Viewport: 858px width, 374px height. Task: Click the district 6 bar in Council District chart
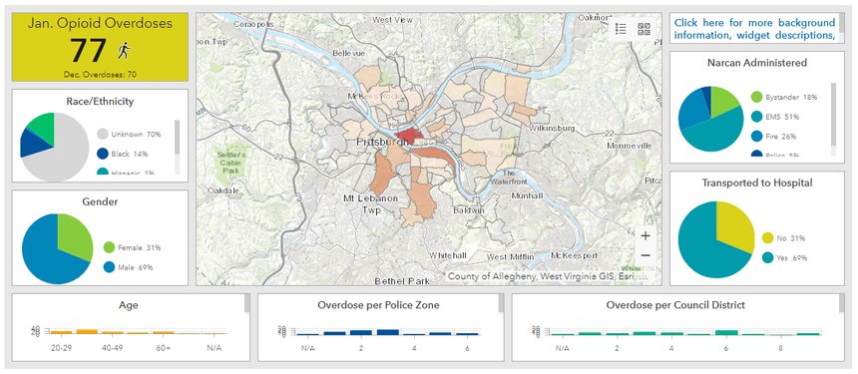726,332
